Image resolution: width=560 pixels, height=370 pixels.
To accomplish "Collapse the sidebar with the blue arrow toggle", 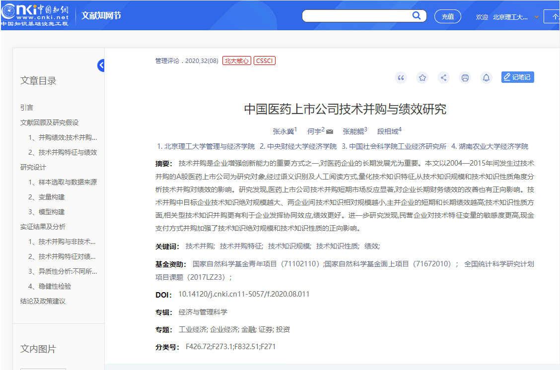I will click(x=101, y=65).
